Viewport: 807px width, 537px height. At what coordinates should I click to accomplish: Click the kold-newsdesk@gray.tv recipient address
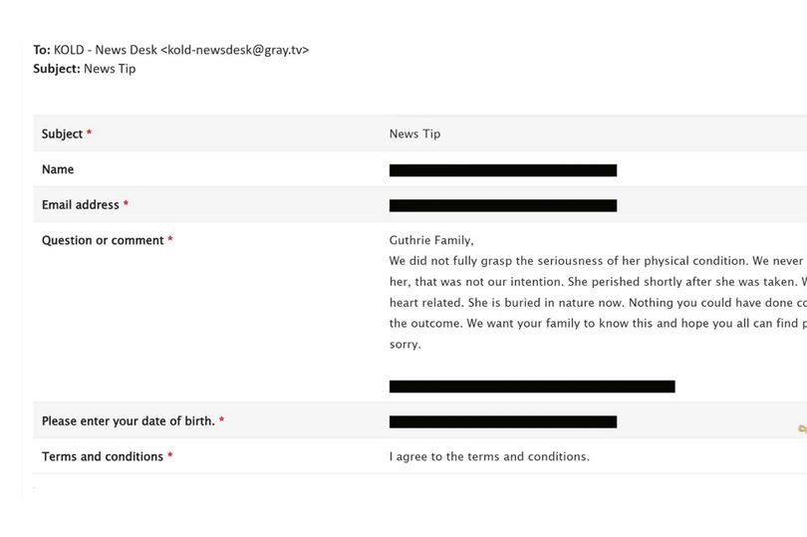tap(235, 50)
